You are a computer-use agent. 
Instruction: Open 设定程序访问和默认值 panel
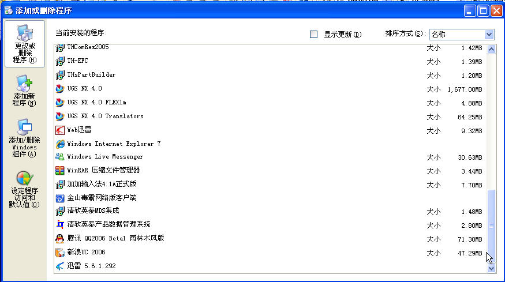pyautogui.click(x=24, y=190)
